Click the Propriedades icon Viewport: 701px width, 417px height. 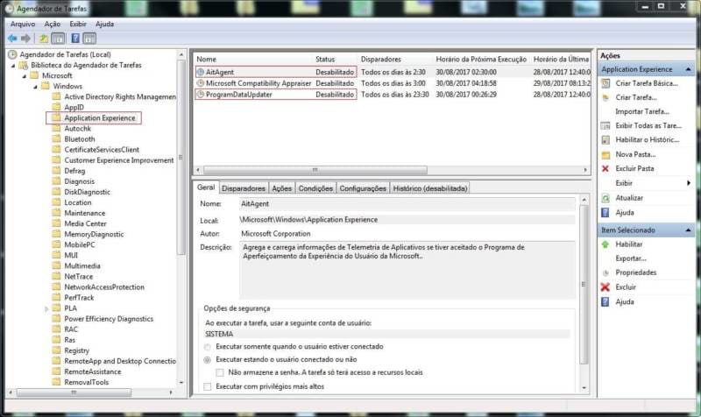pyautogui.click(x=605, y=272)
